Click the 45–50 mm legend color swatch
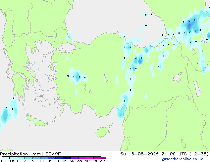Screen dimensions: 210x162 pos(97,158)
